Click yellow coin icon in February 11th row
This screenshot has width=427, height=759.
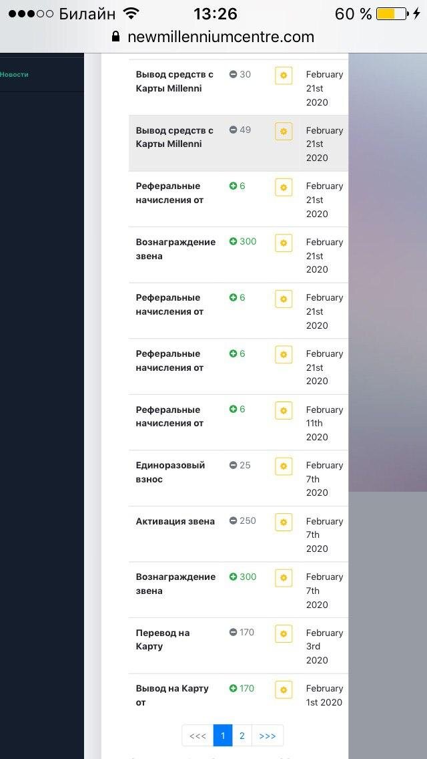(x=284, y=410)
